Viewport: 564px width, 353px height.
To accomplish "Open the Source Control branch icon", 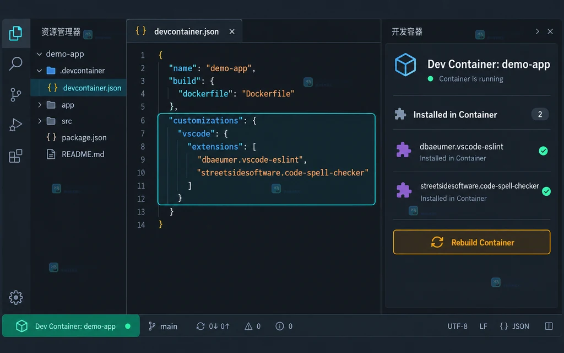I will coord(15,95).
